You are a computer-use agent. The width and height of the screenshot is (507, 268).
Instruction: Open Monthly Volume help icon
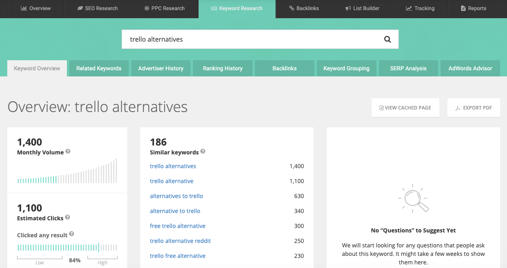coord(68,152)
